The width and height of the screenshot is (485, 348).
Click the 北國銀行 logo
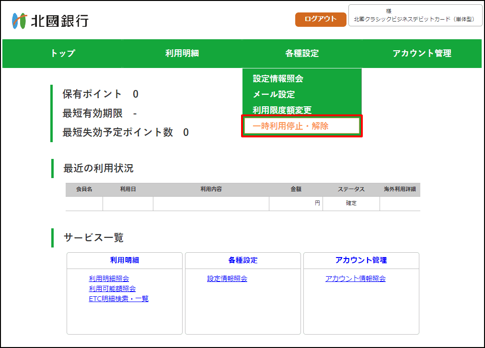tap(50, 21)
